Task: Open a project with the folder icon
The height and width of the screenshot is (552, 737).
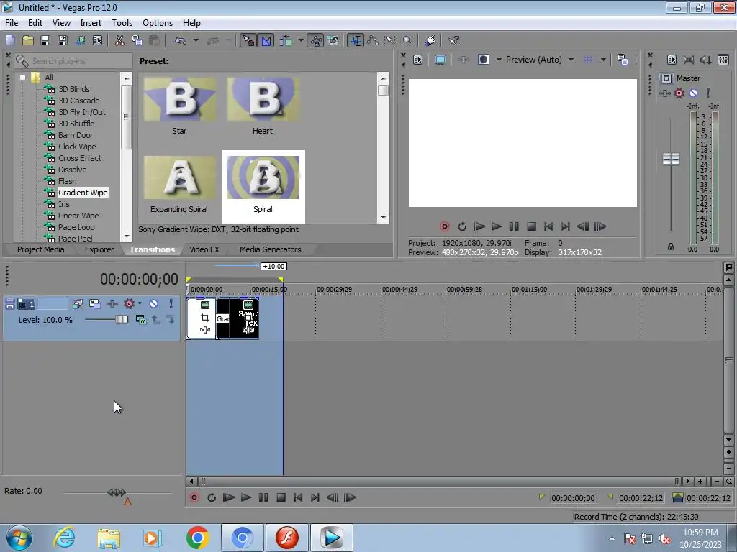Action: pos(28,41)
